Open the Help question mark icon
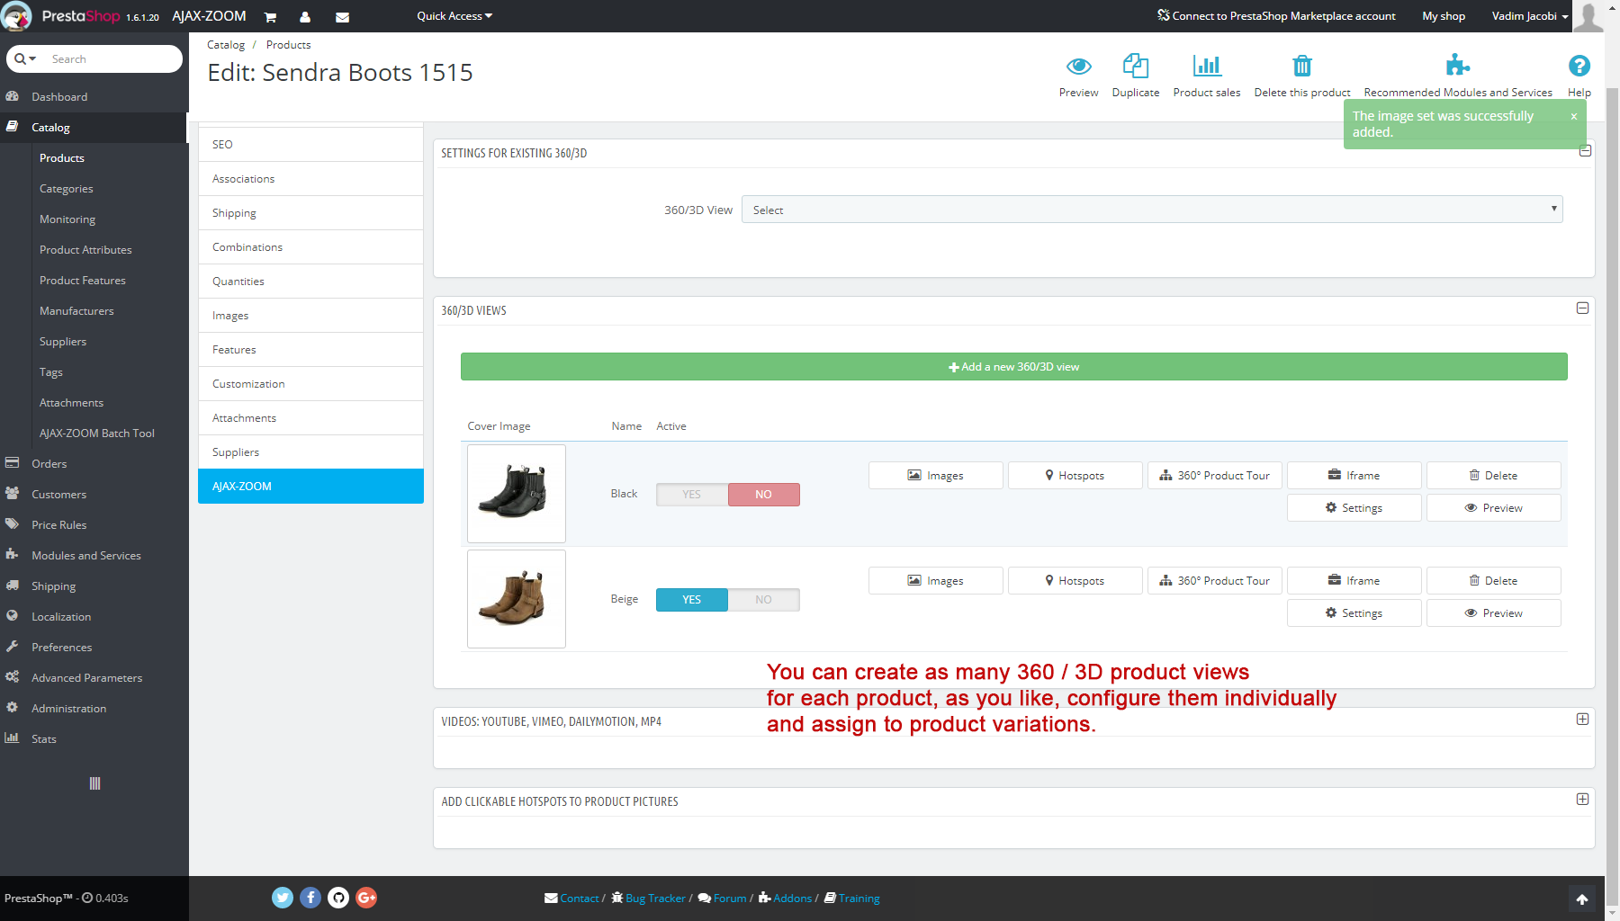The height and width of the screenshot is (921, 1620). [1579, 66]
